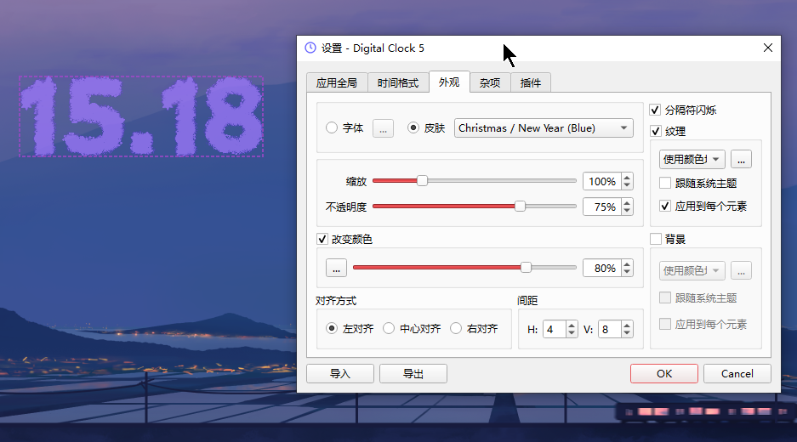The height and width of the screenshot is (442, 797).
Task: Click the H spacing value field
Action: [x=554, y=329]
